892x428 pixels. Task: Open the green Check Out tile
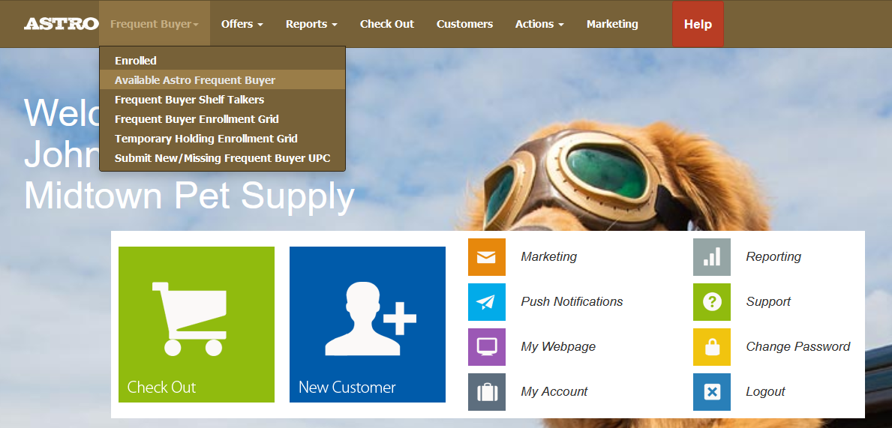(x=197, y=325)
